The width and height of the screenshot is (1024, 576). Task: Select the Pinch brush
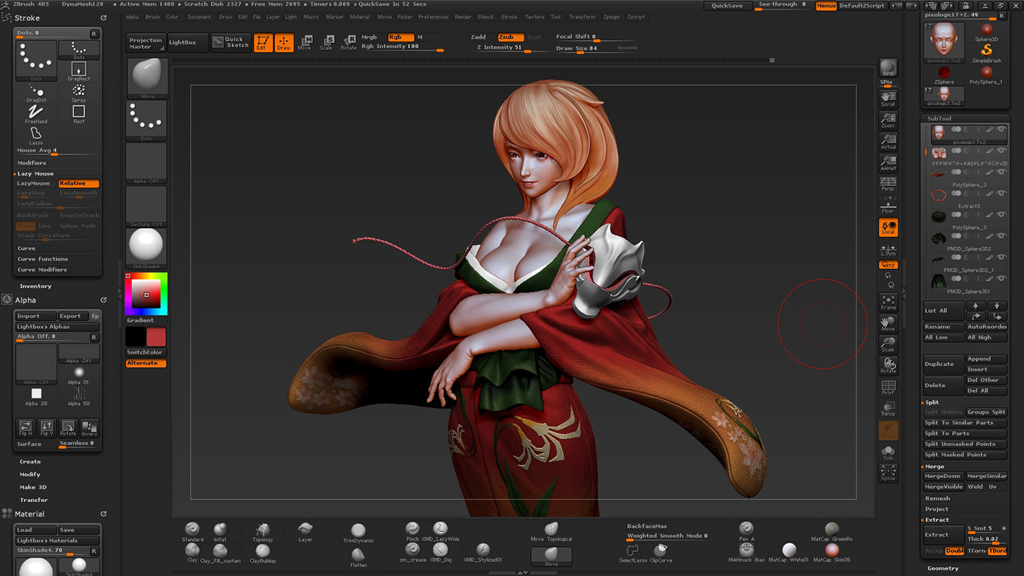(413, 531)
